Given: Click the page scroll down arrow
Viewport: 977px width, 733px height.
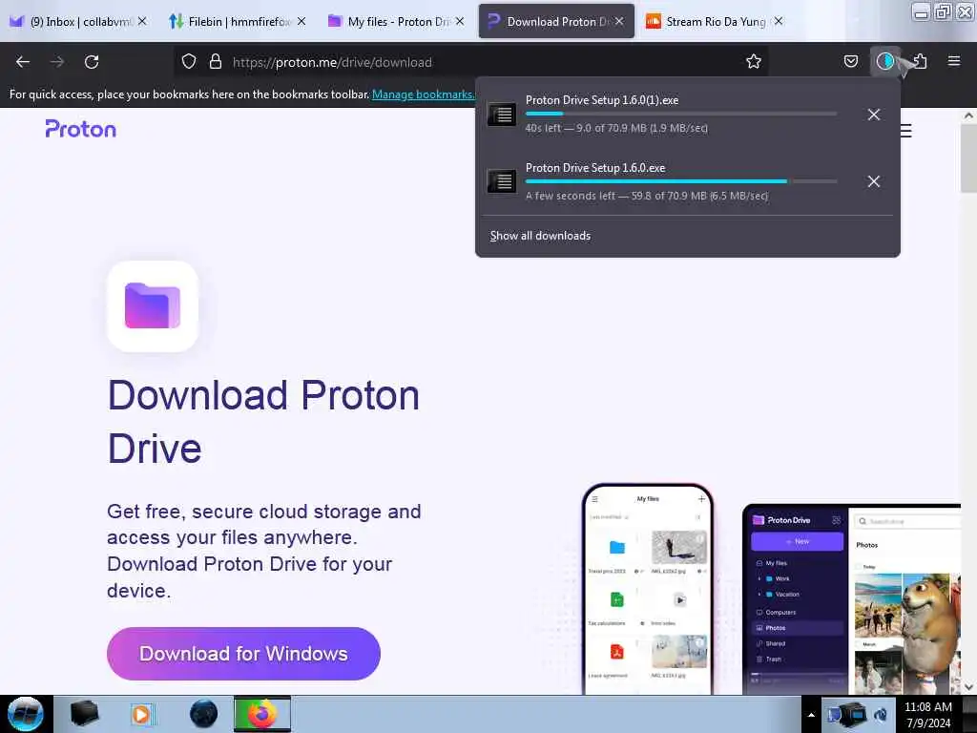Looking at the screenshot, I should tap(968, 687).
